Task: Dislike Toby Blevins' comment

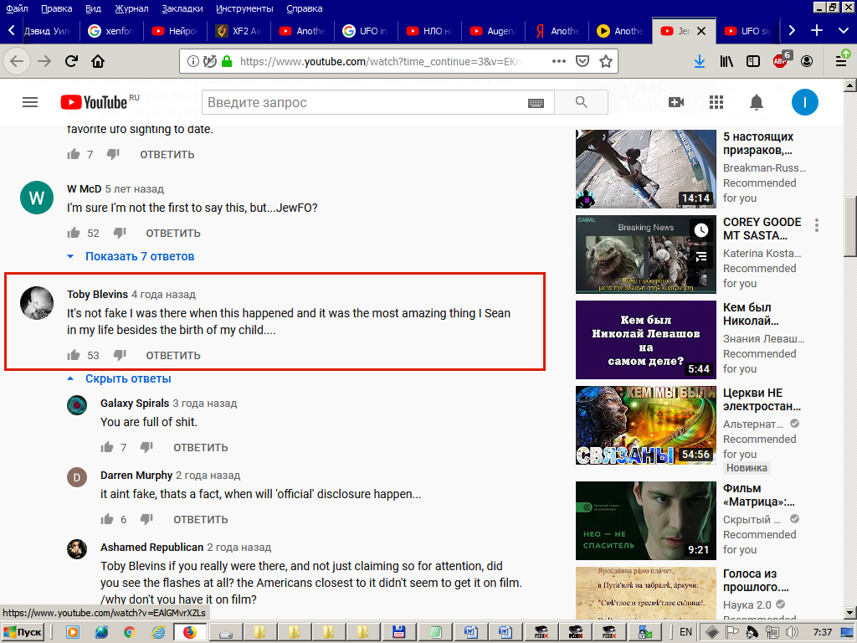Action: point(120,355)
